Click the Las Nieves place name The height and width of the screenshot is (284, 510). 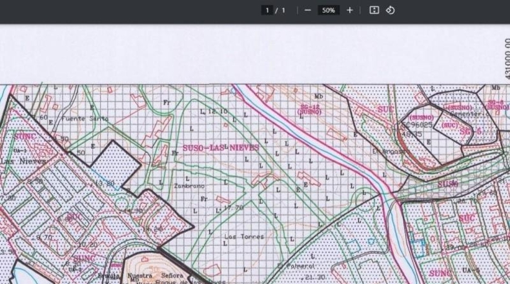point(23,161)
